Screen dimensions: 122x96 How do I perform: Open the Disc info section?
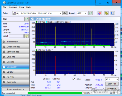pyautogui.click(x=16, y=62)
